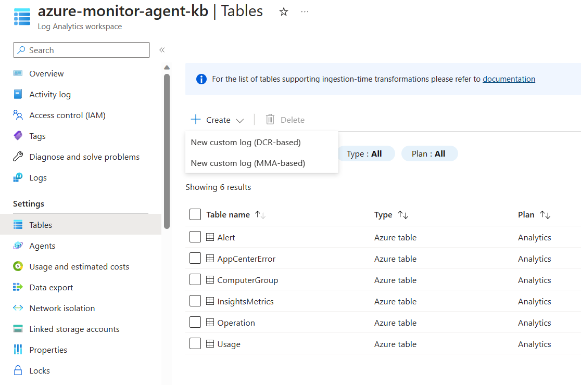Focus the sidebar Search field
This screenshot has height=385, width=581.
click(82, 50)
